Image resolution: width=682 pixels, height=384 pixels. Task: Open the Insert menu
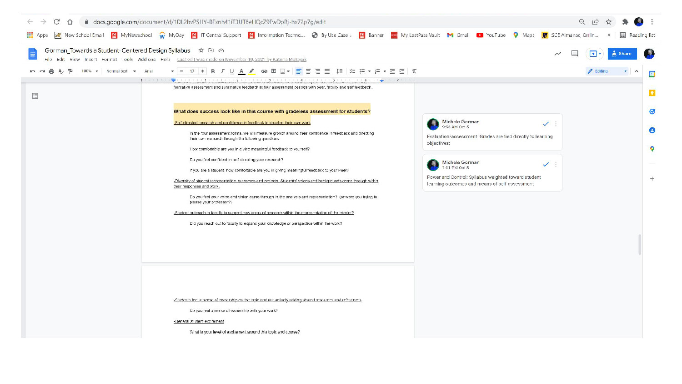(x=90, y=60)
